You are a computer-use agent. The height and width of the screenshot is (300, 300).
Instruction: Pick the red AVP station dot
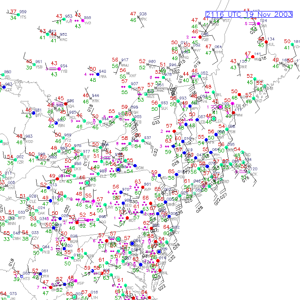coord(143,187)
